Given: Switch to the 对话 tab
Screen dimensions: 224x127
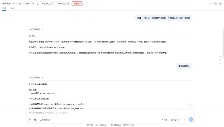Looking at the screenshot, I should 4,8.
